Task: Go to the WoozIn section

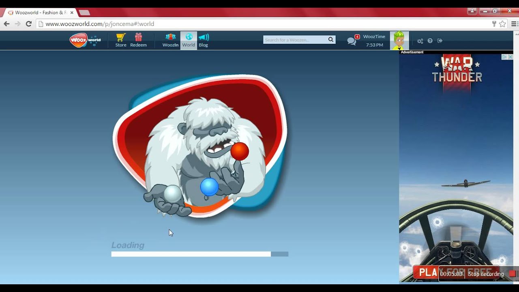Action: (x=170, y=41)
